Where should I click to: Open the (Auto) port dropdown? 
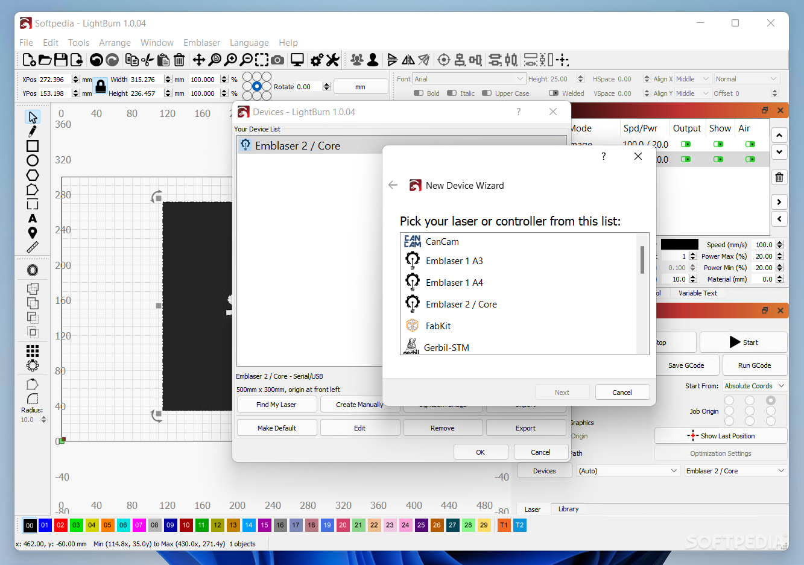pyautogui.click(x=629, y=471)
